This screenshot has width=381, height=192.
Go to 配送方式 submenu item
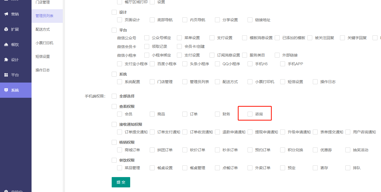pos(43,29)
